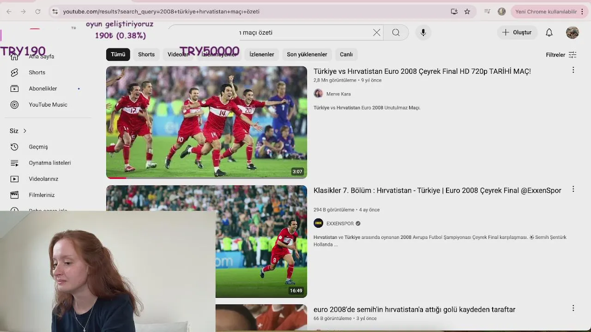Click install app icon in address bar
Screen dimensions: 591x332
click(454, 12)
